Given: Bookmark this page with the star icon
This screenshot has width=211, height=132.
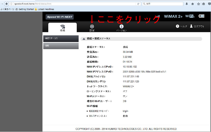Looking at the screenshot, I should [x=199, y=4].
